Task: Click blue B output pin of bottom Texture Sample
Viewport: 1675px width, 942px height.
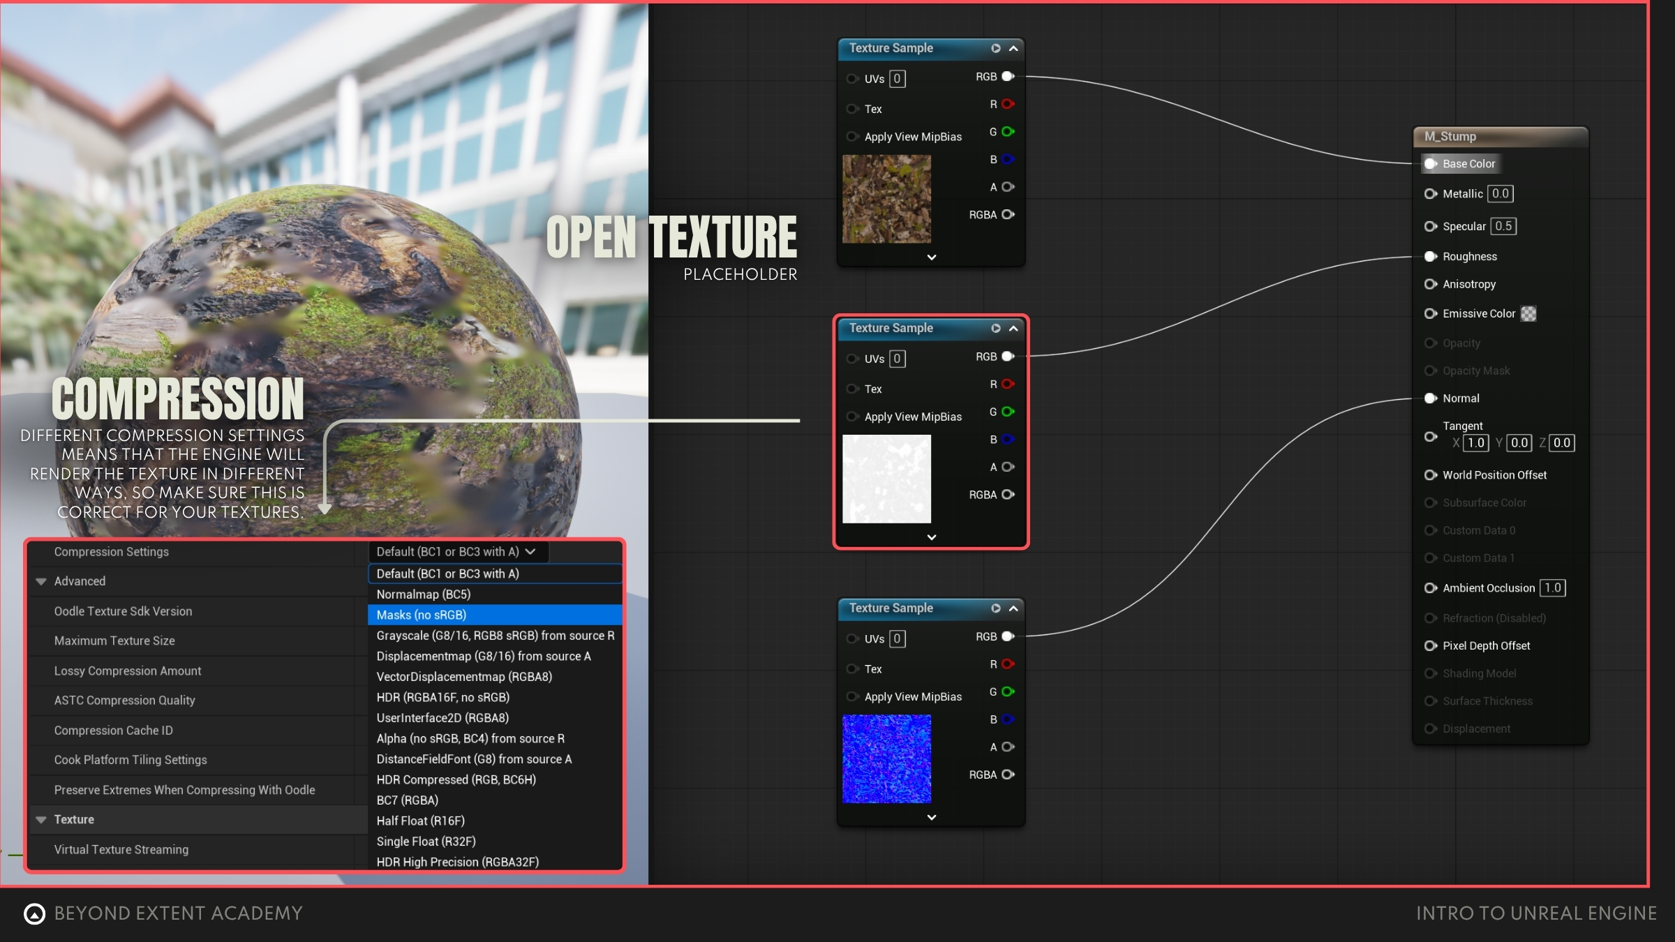Action: pos(1007,719)
